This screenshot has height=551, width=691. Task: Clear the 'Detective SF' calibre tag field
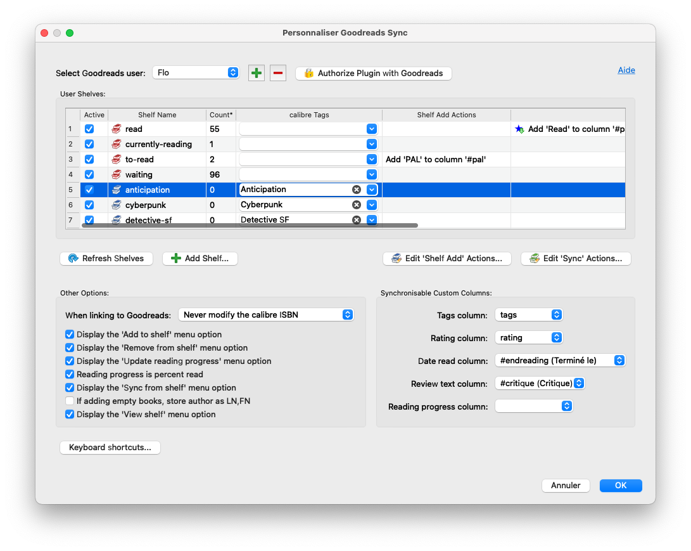[357, 219]
